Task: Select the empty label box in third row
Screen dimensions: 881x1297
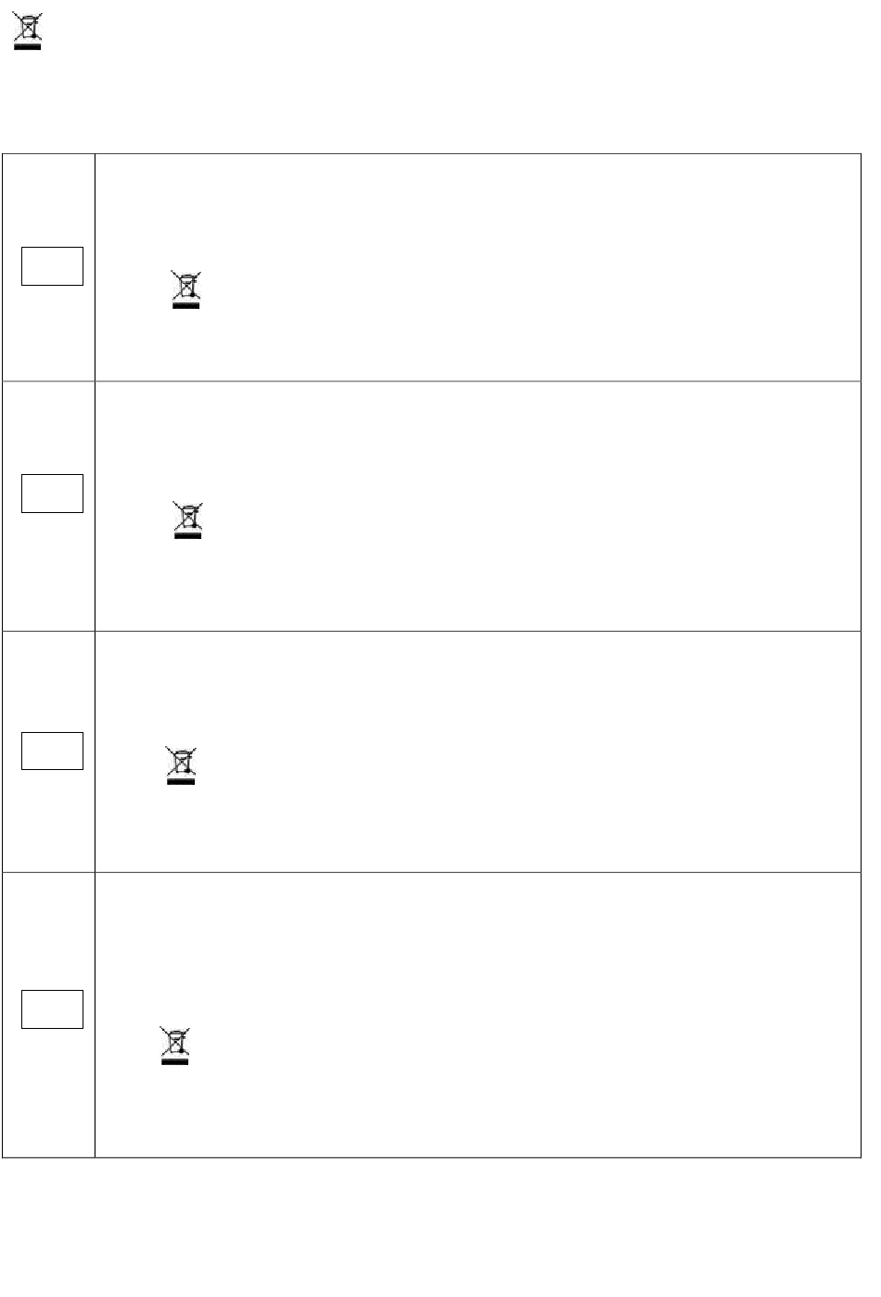Action: point(53,751)
